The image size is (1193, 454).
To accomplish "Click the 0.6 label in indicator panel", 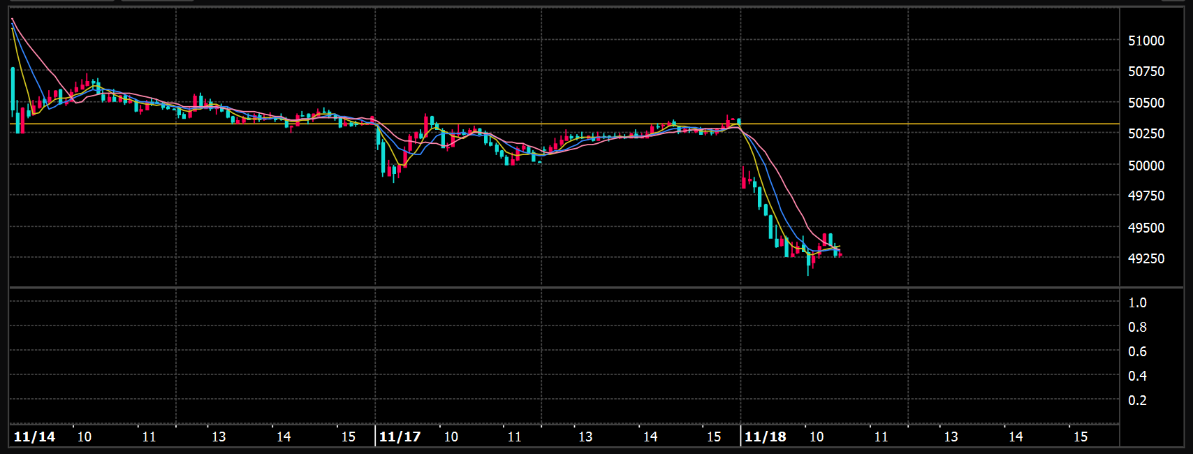I will point(1137,351).
